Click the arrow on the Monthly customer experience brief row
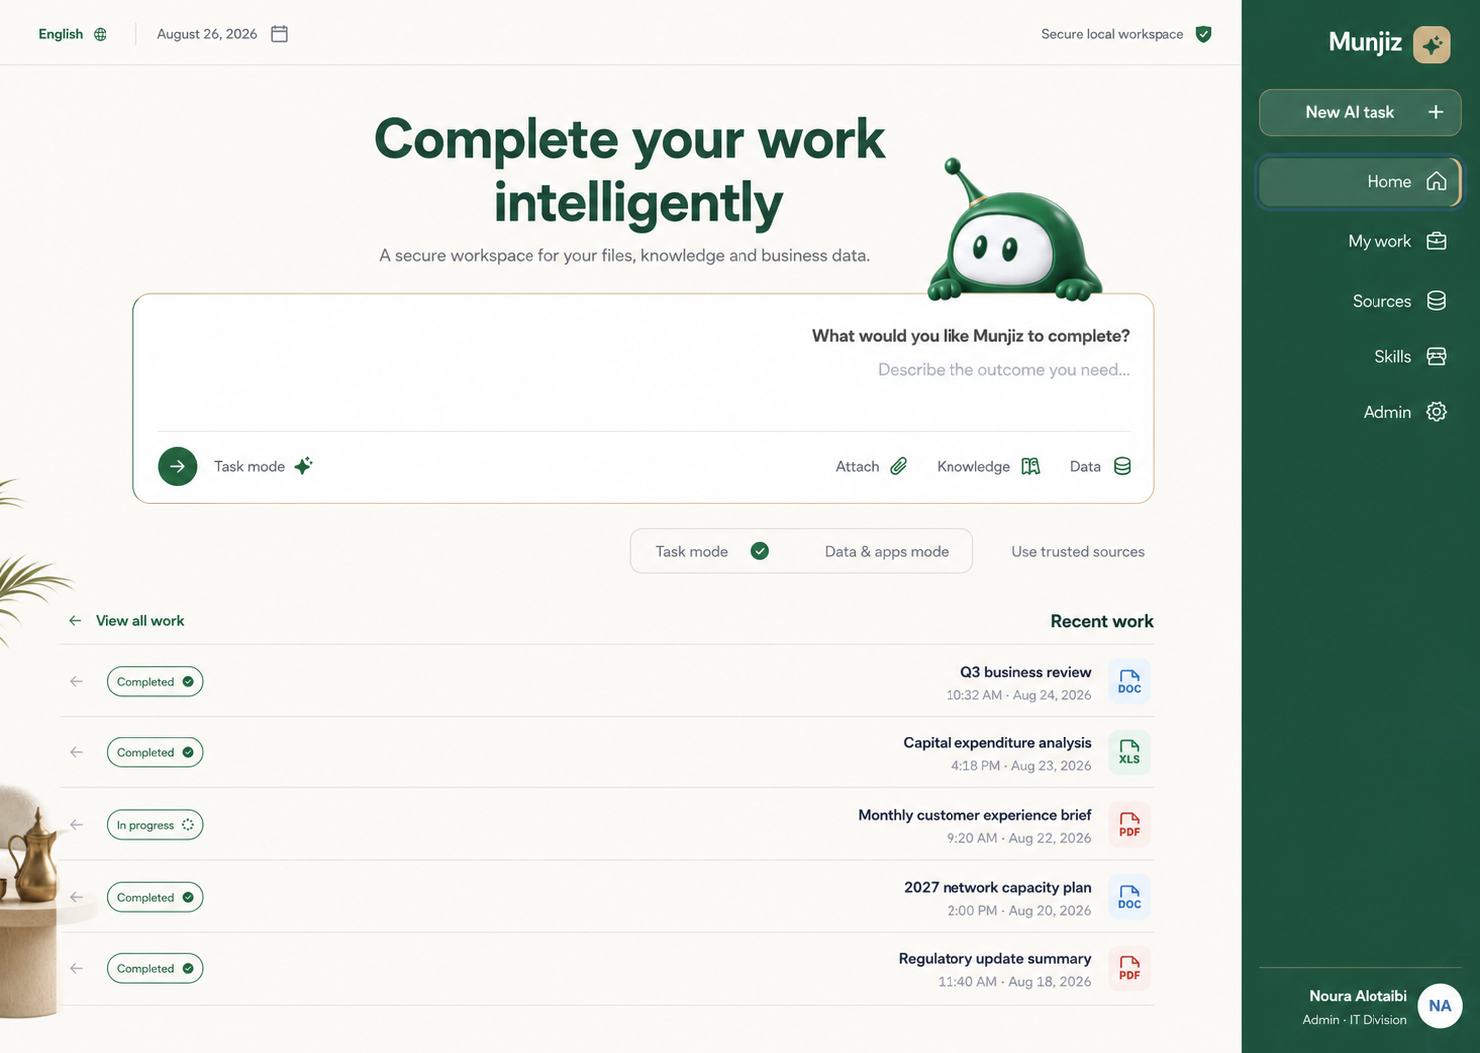1480x1053 pixels. coord(76,825)
